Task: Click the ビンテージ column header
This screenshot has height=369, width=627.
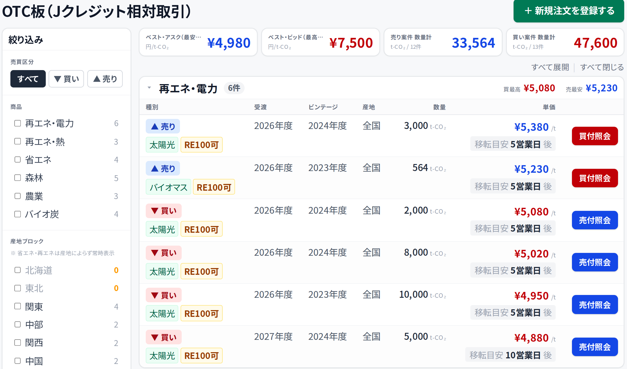Action: pyautogui.click(x=323, y=107)
